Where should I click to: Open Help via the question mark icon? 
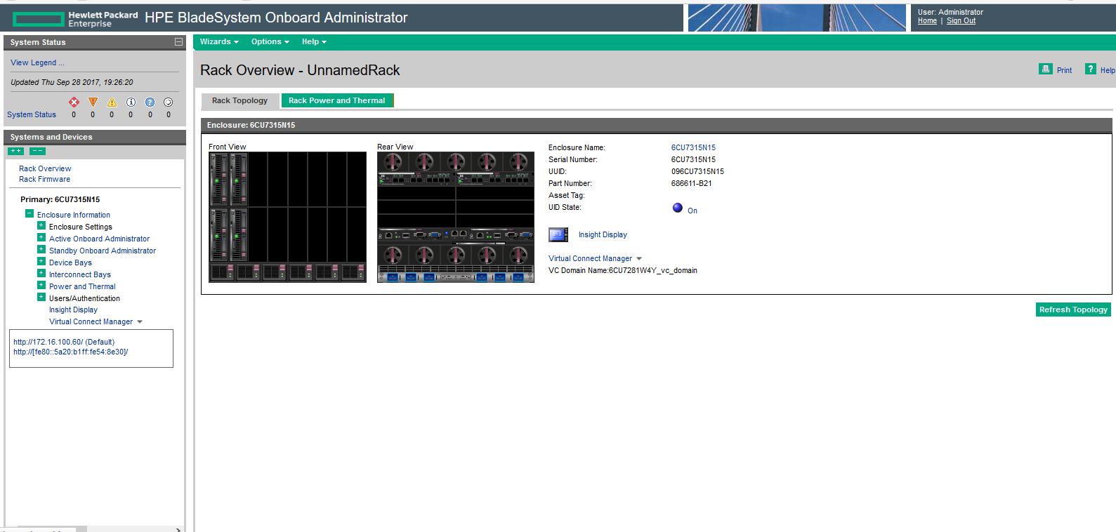(1090, 69)
